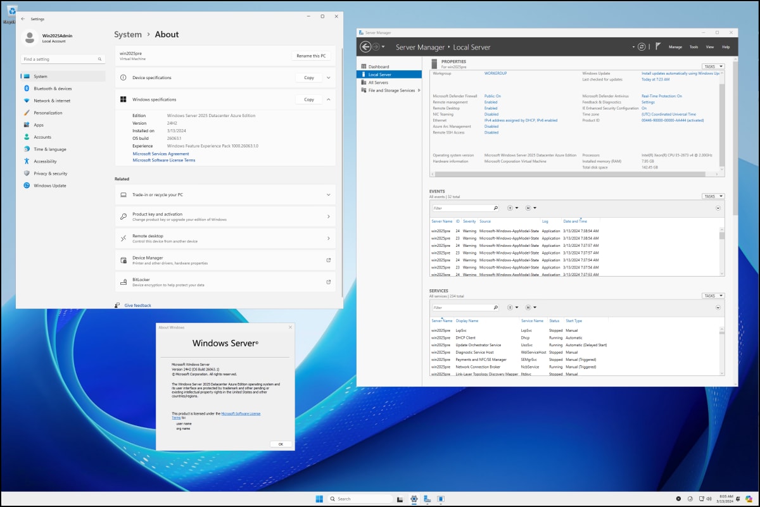The height and width of the screenshot is (507, 760).
Task: Collapse the Windows specifications section
Action: 328,99
